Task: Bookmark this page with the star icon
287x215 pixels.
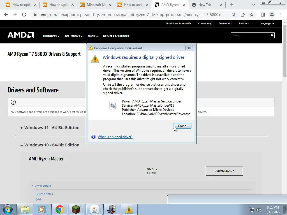Action: point(252,15)
